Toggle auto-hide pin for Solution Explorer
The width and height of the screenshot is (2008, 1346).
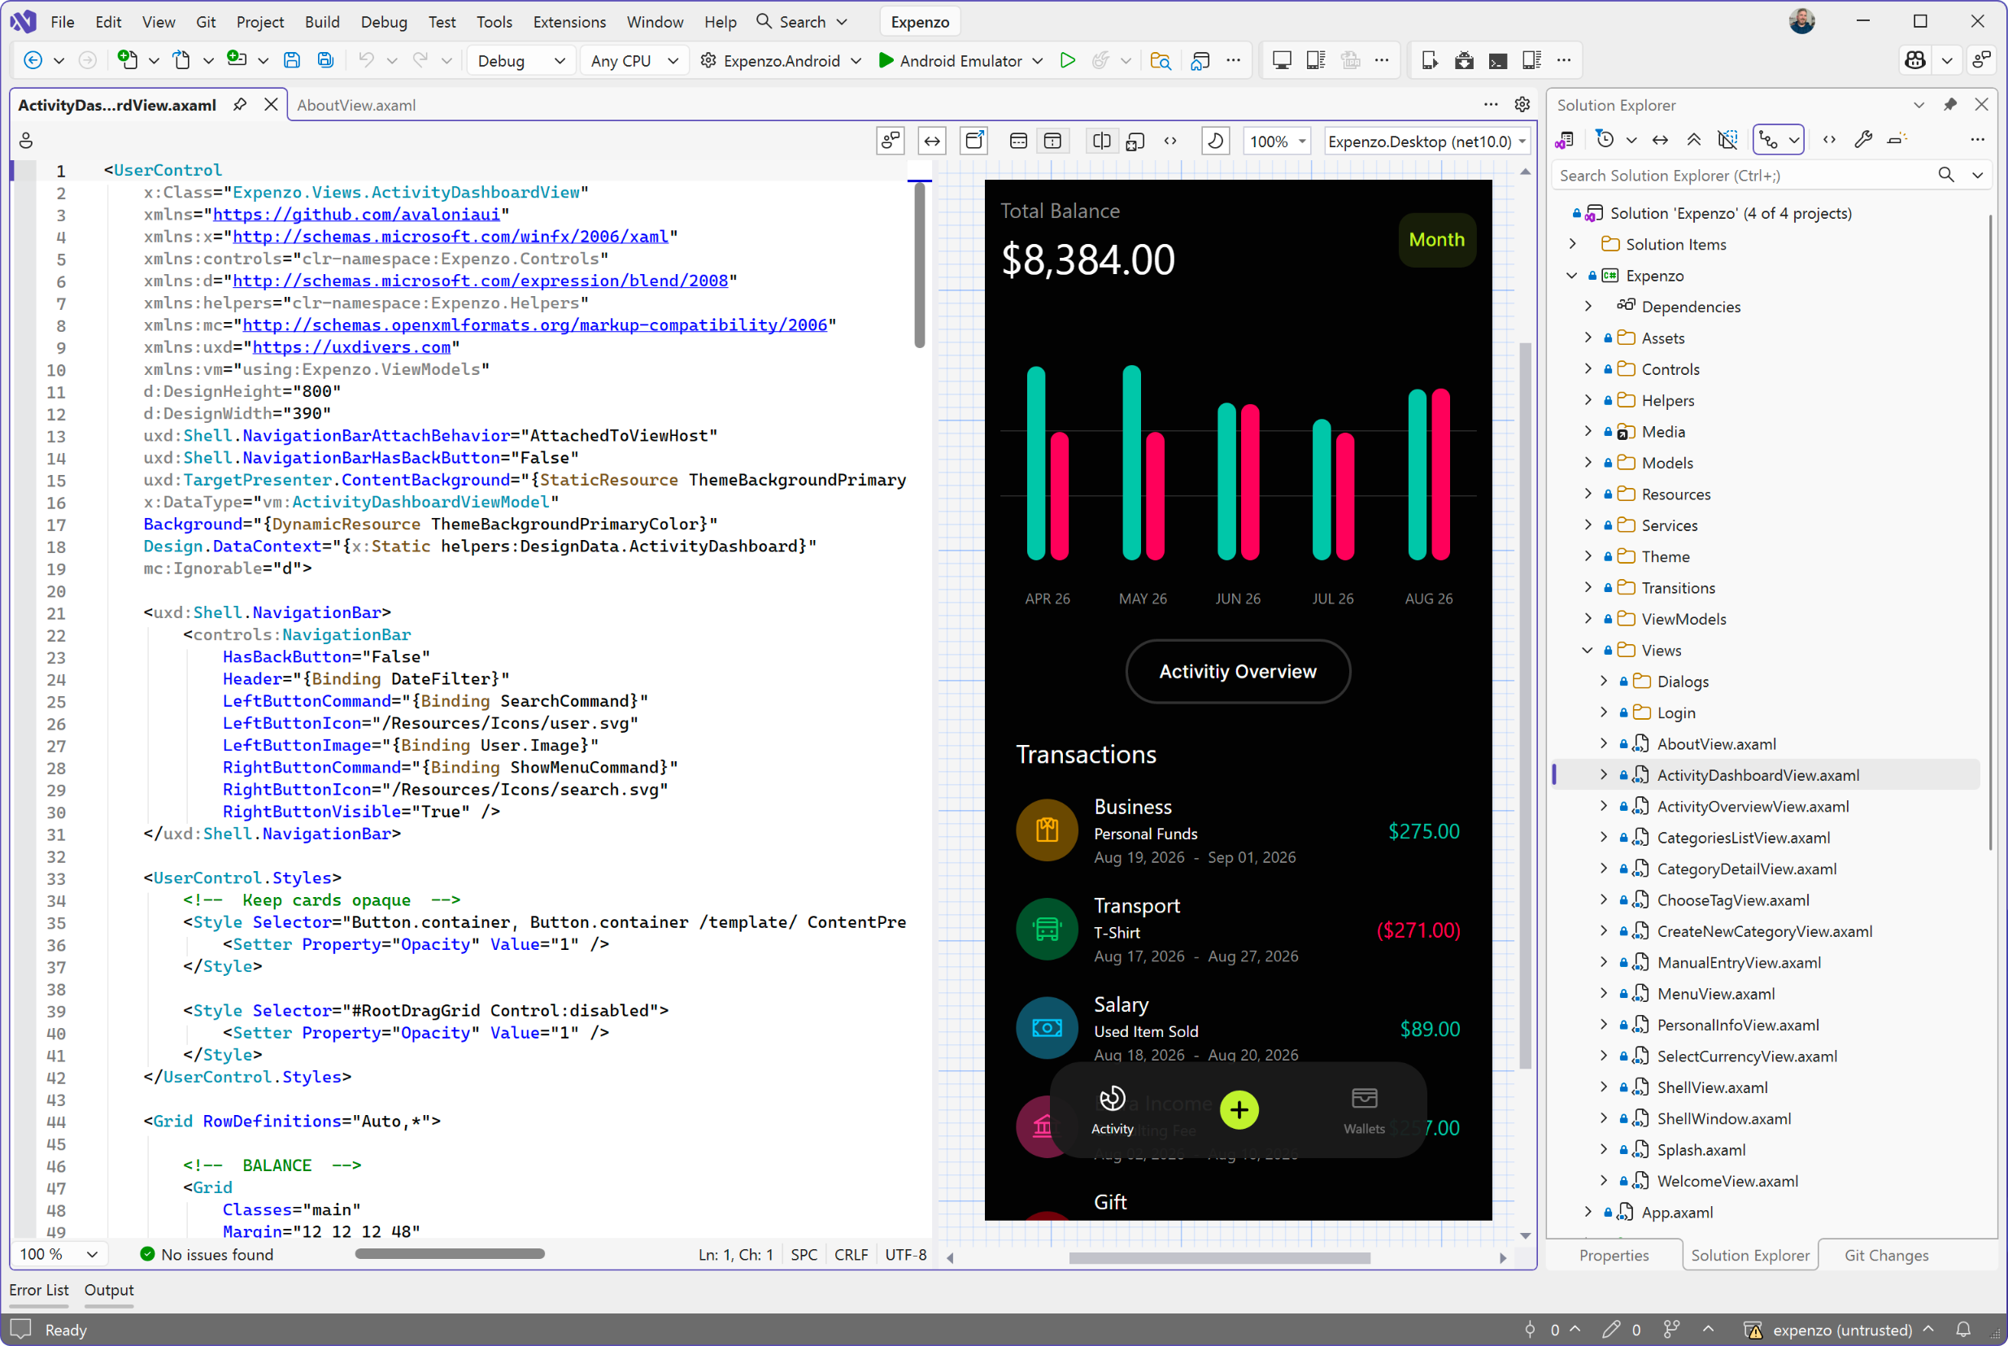click(x=1949, y=105)
